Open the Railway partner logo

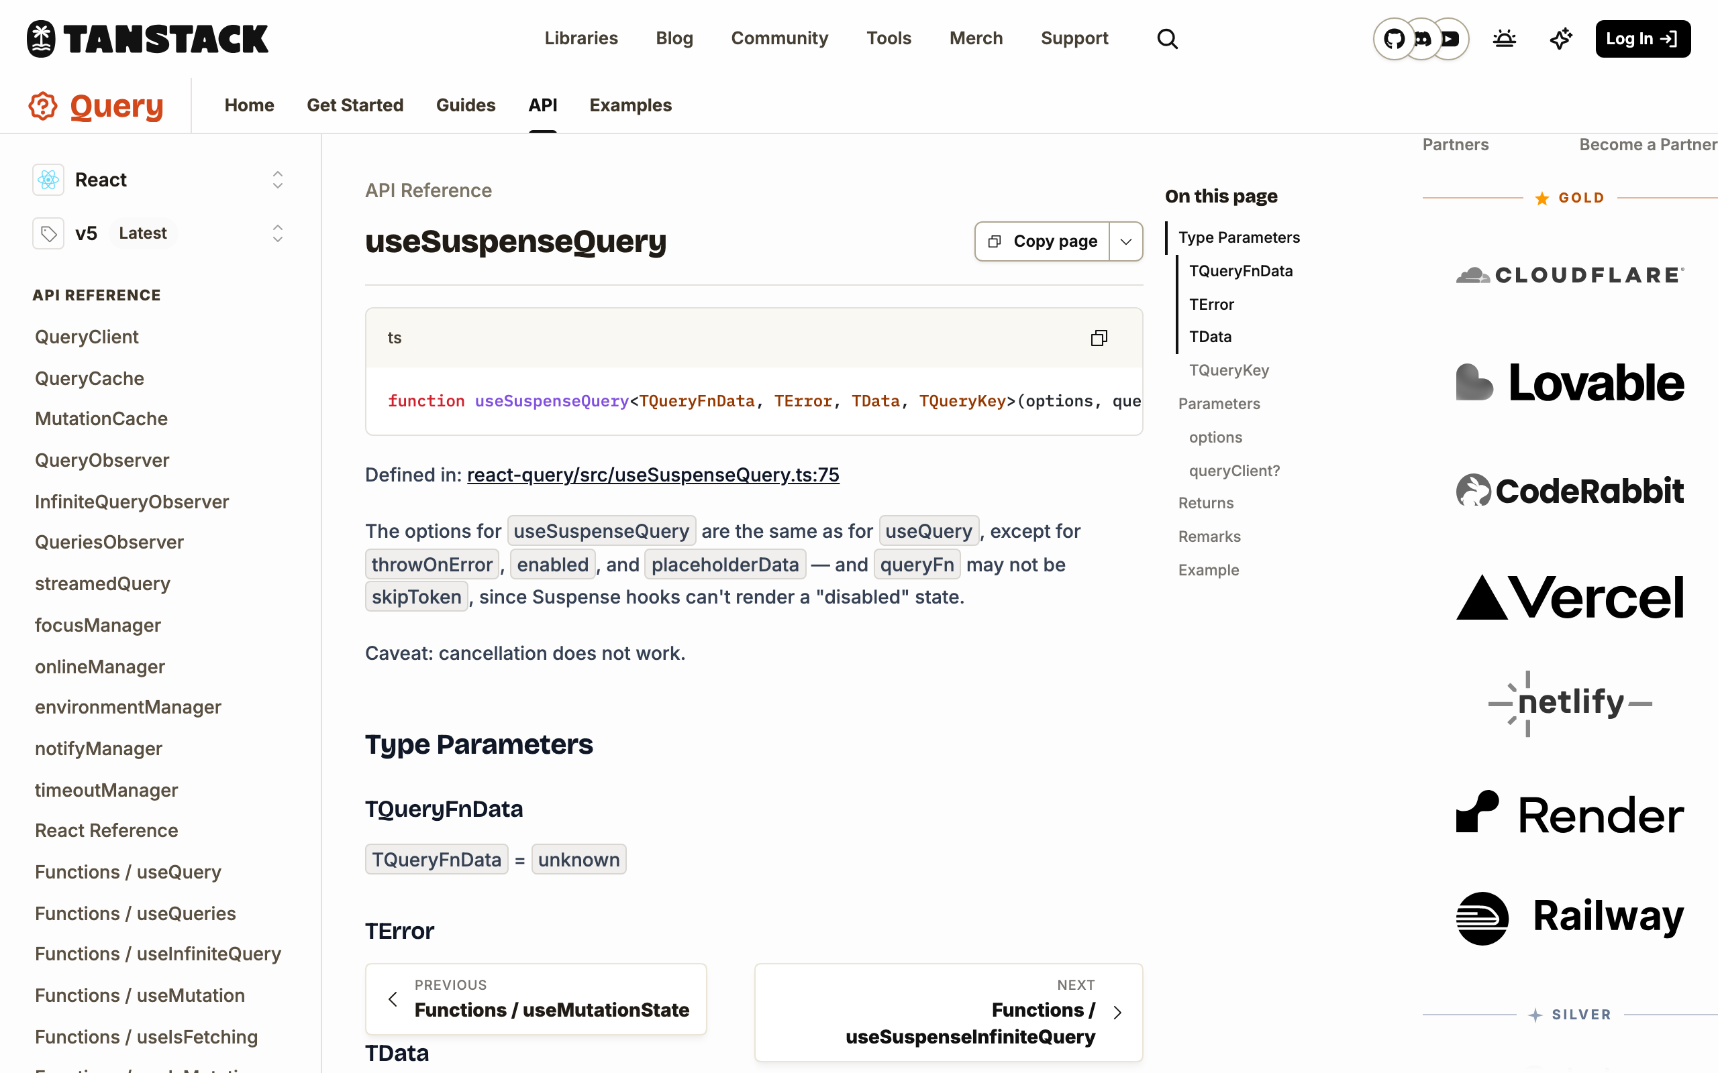click(1570, 918)
